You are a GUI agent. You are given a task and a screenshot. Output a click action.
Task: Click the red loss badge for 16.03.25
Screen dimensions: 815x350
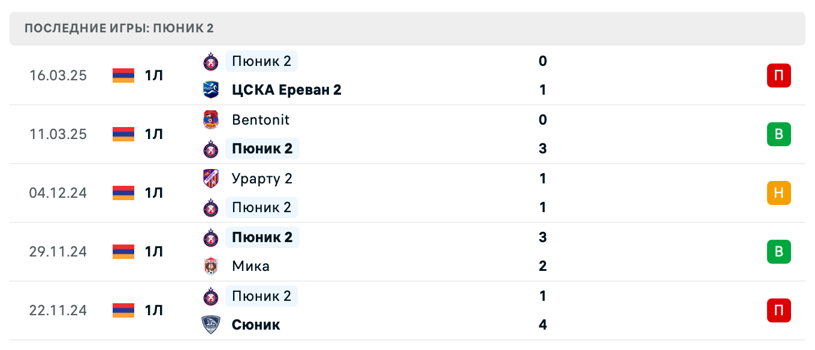click(x=778, y=76)
